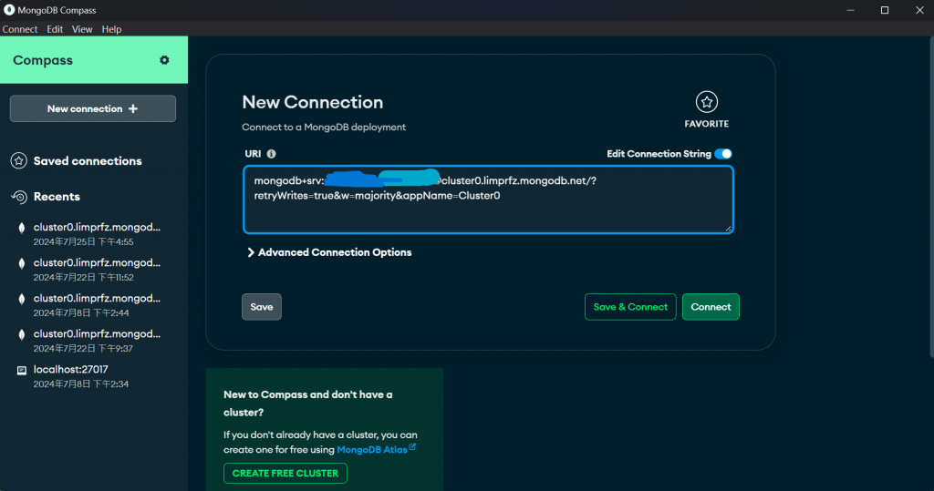This screenshot has width=934, height=491.
Task: Click leaf icon of 下午9:37 connection
Action: click(x=22, y=334)
